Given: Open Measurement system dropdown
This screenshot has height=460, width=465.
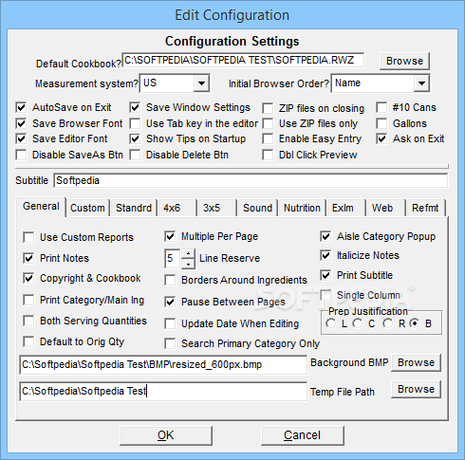Looking at the screenshot, I should [201, 83].
